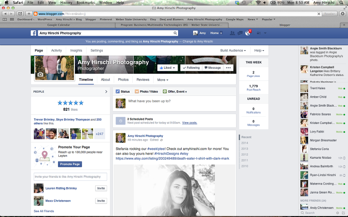Image resolution: width=348 pixels, height=217 pixels.
Task: Open the friend requests icon
Action: point(232,33)
